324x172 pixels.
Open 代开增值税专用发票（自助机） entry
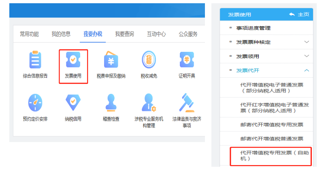(275, 156)
